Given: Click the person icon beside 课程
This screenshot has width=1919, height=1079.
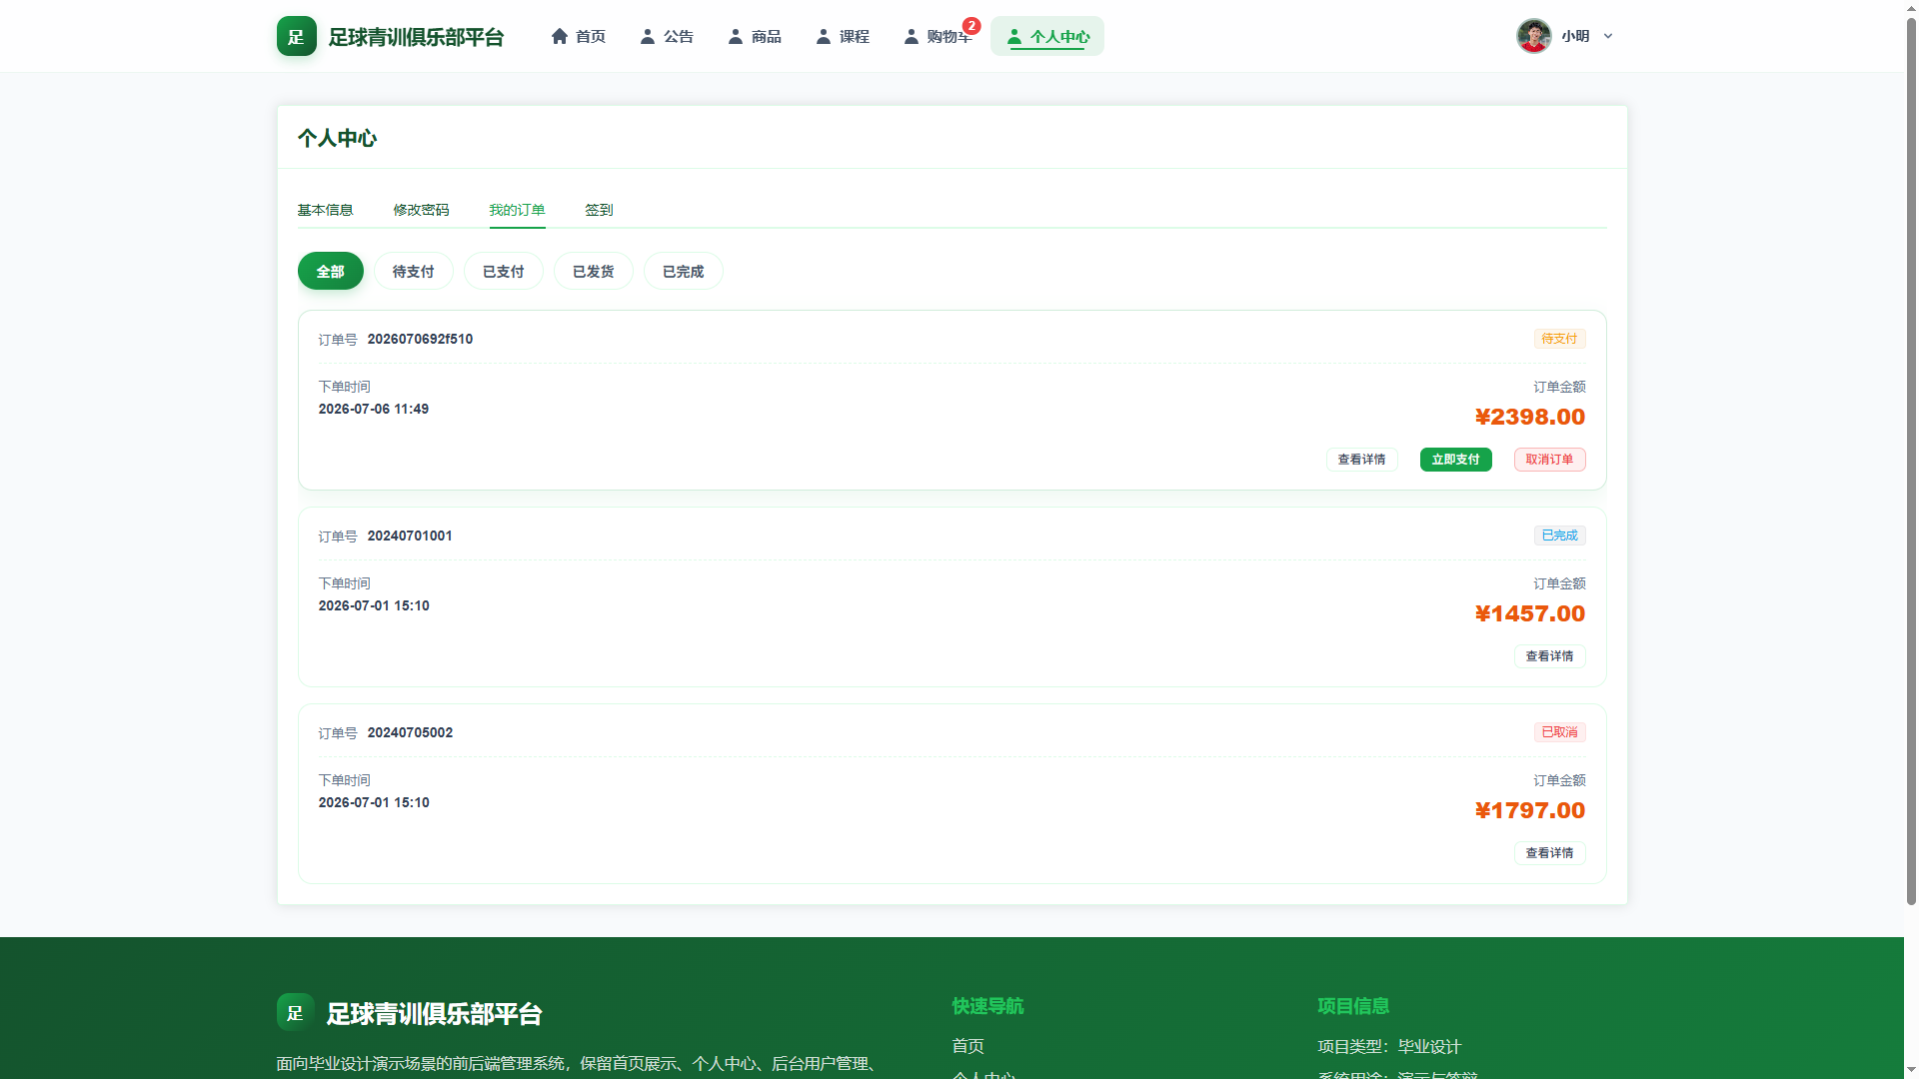Looking at the screenshot, I should (824, 36).
